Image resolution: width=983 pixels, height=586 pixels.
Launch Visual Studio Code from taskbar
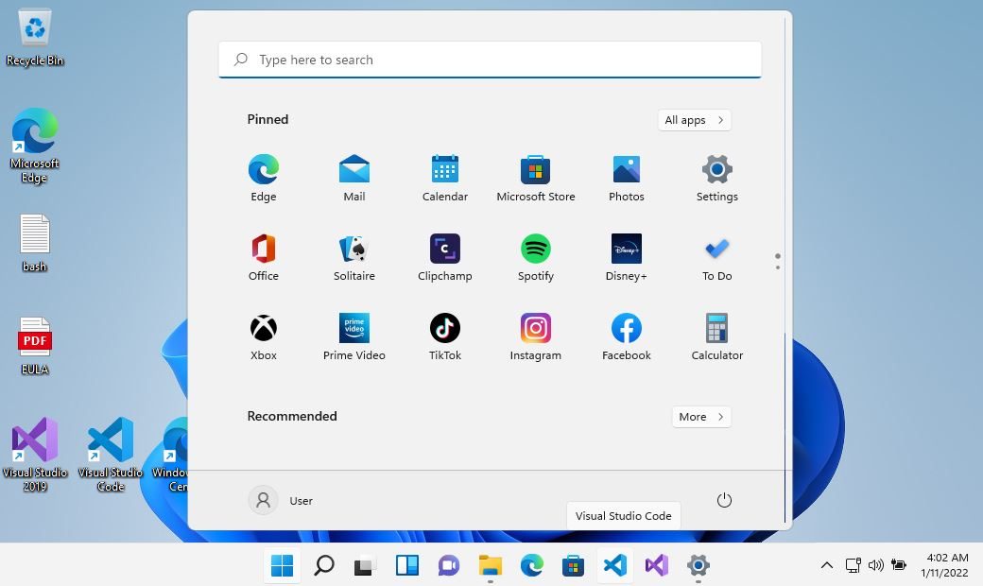click(x=615, y=565)
